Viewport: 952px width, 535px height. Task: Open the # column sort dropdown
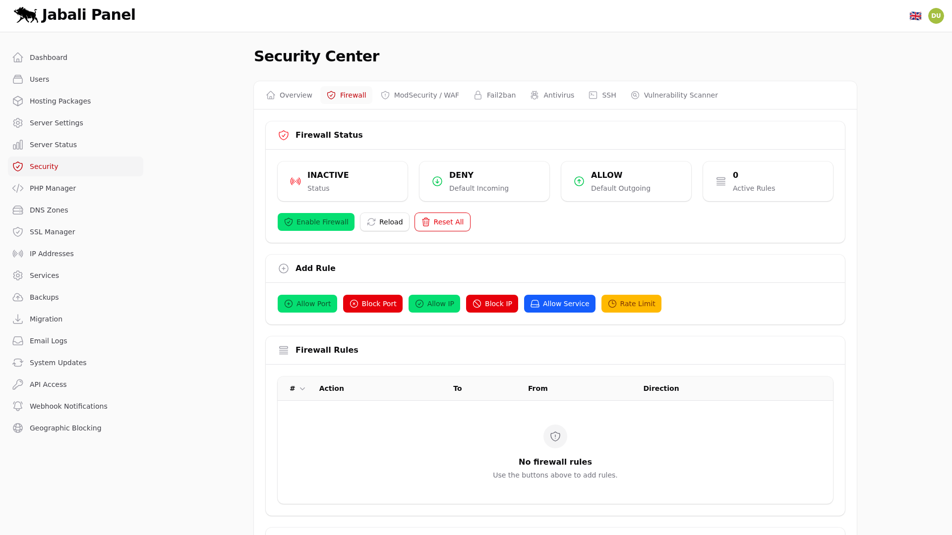pyautogui.click(x=301, y=389)
